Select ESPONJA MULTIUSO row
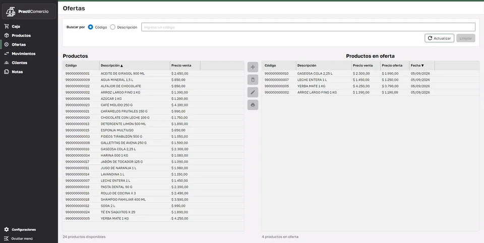Screen dimensions: 484x243 [153, 130]
